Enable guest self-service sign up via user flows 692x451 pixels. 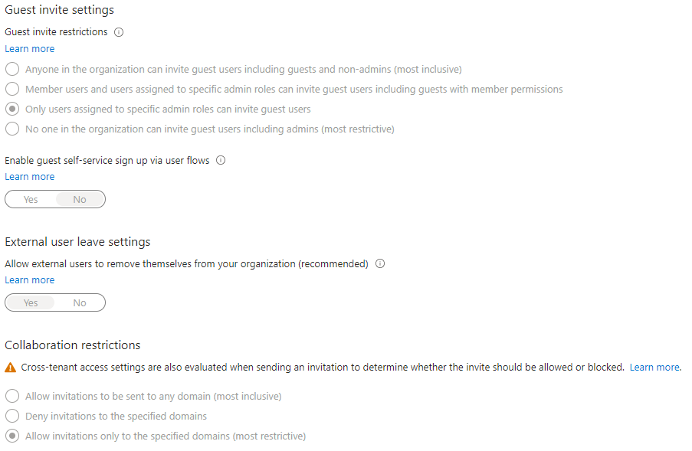(30, 199)
